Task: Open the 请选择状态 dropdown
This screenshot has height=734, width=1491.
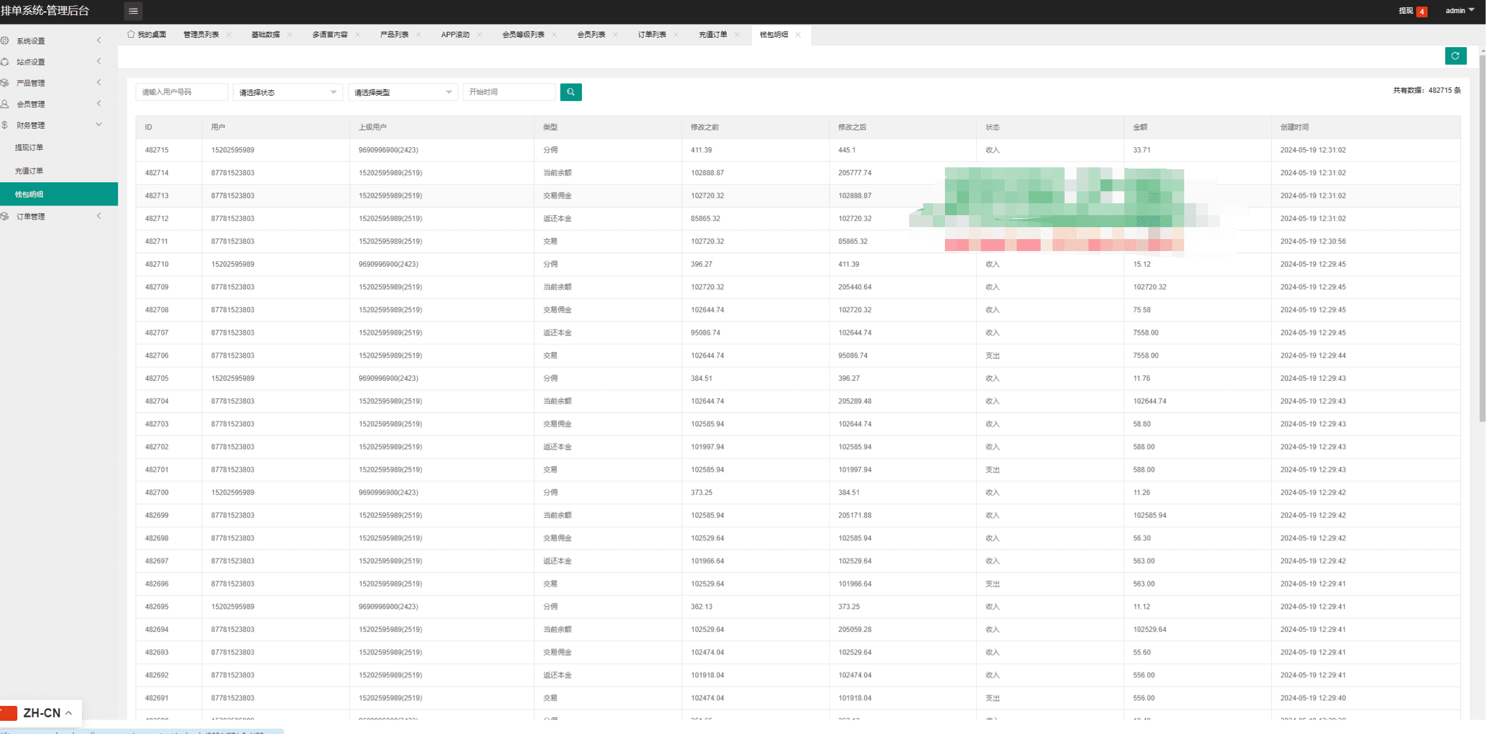Action: (287, 92)
